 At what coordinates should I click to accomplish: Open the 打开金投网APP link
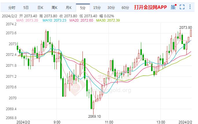(151, 7)
